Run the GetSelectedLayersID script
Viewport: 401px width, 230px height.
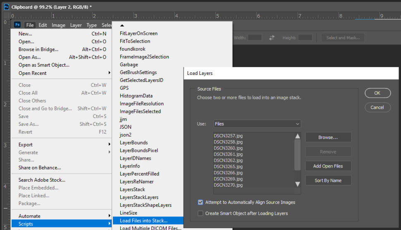141,80
